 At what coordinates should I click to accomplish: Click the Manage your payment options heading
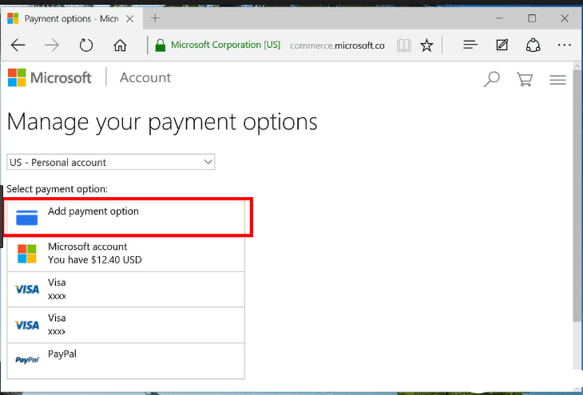click(x=162, y=122)
